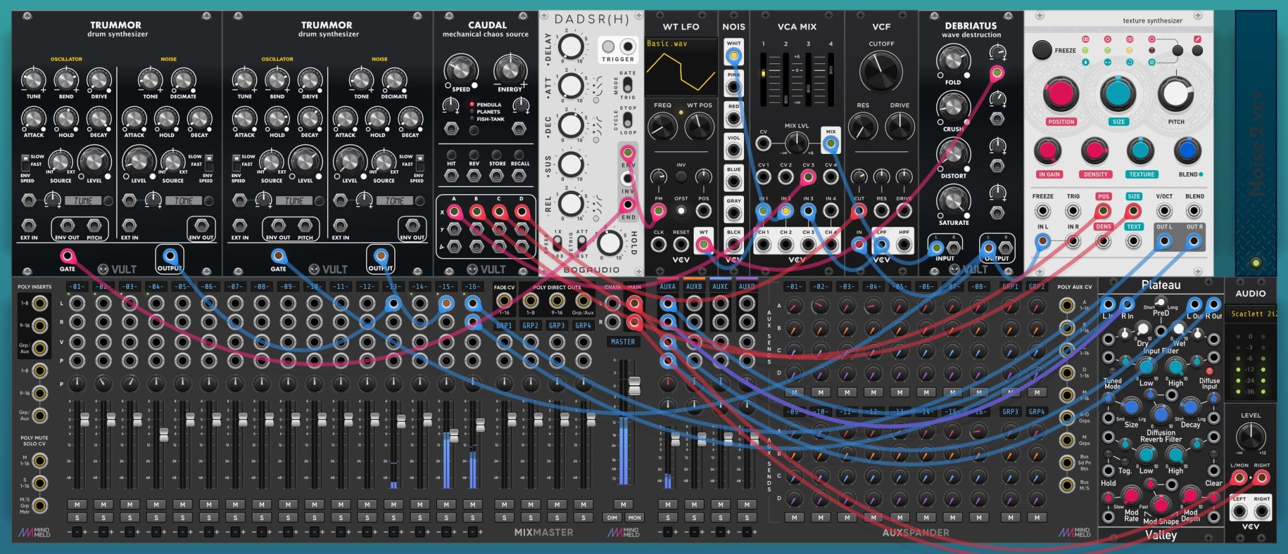The width and height of the screenshot is (1288, 554).
Task: Click the AUXA S solo button
Action: [668, 518]
